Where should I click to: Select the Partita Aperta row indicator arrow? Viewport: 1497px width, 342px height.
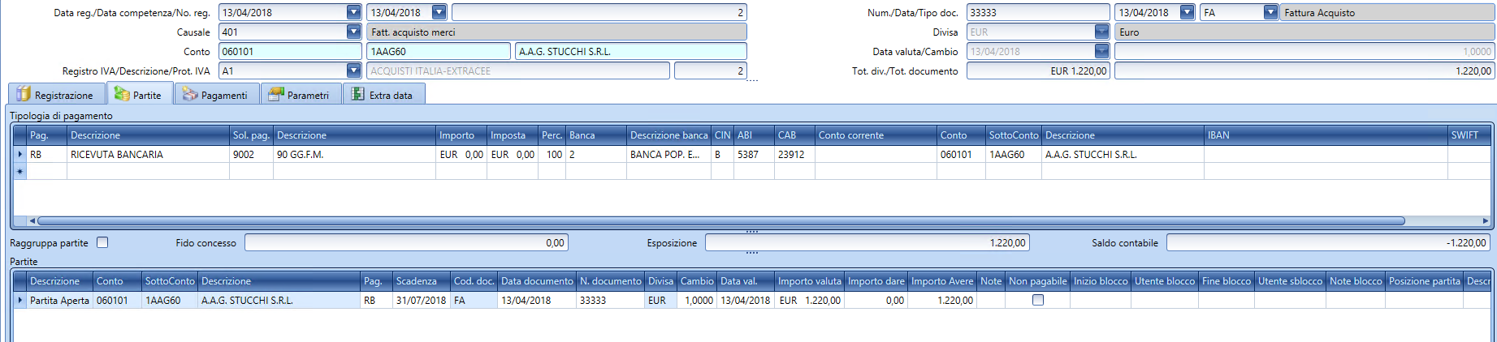tap(20, 300)
